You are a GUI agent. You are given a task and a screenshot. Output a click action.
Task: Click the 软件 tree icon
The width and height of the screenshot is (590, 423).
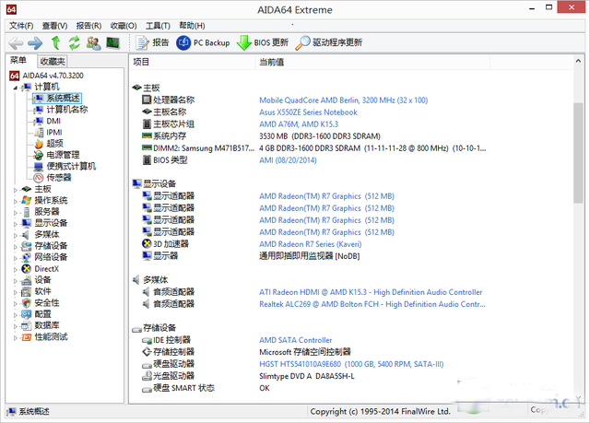tap(27, 291)
